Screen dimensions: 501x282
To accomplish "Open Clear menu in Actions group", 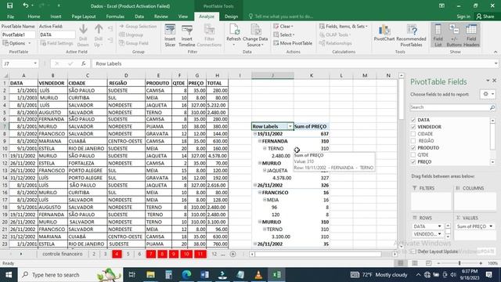I will [x=283, y=26].
